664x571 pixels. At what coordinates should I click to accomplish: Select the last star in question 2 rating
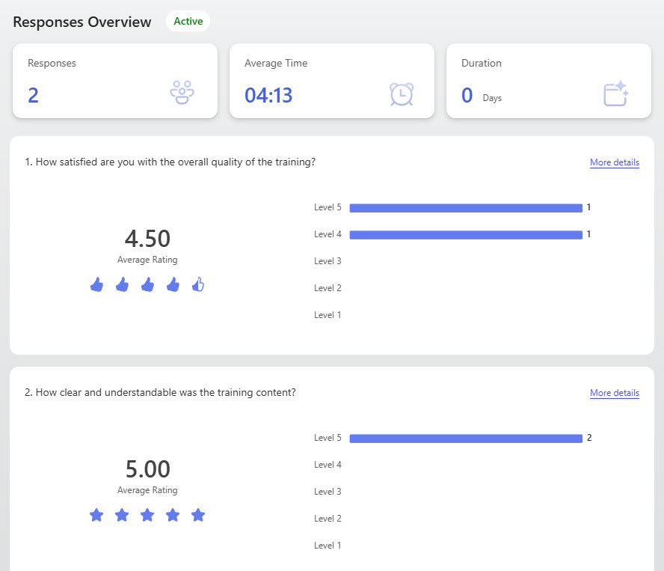click(x=198, y=515)
